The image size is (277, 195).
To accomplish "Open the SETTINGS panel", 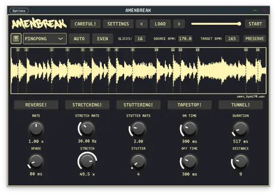I will click(118, 24).
